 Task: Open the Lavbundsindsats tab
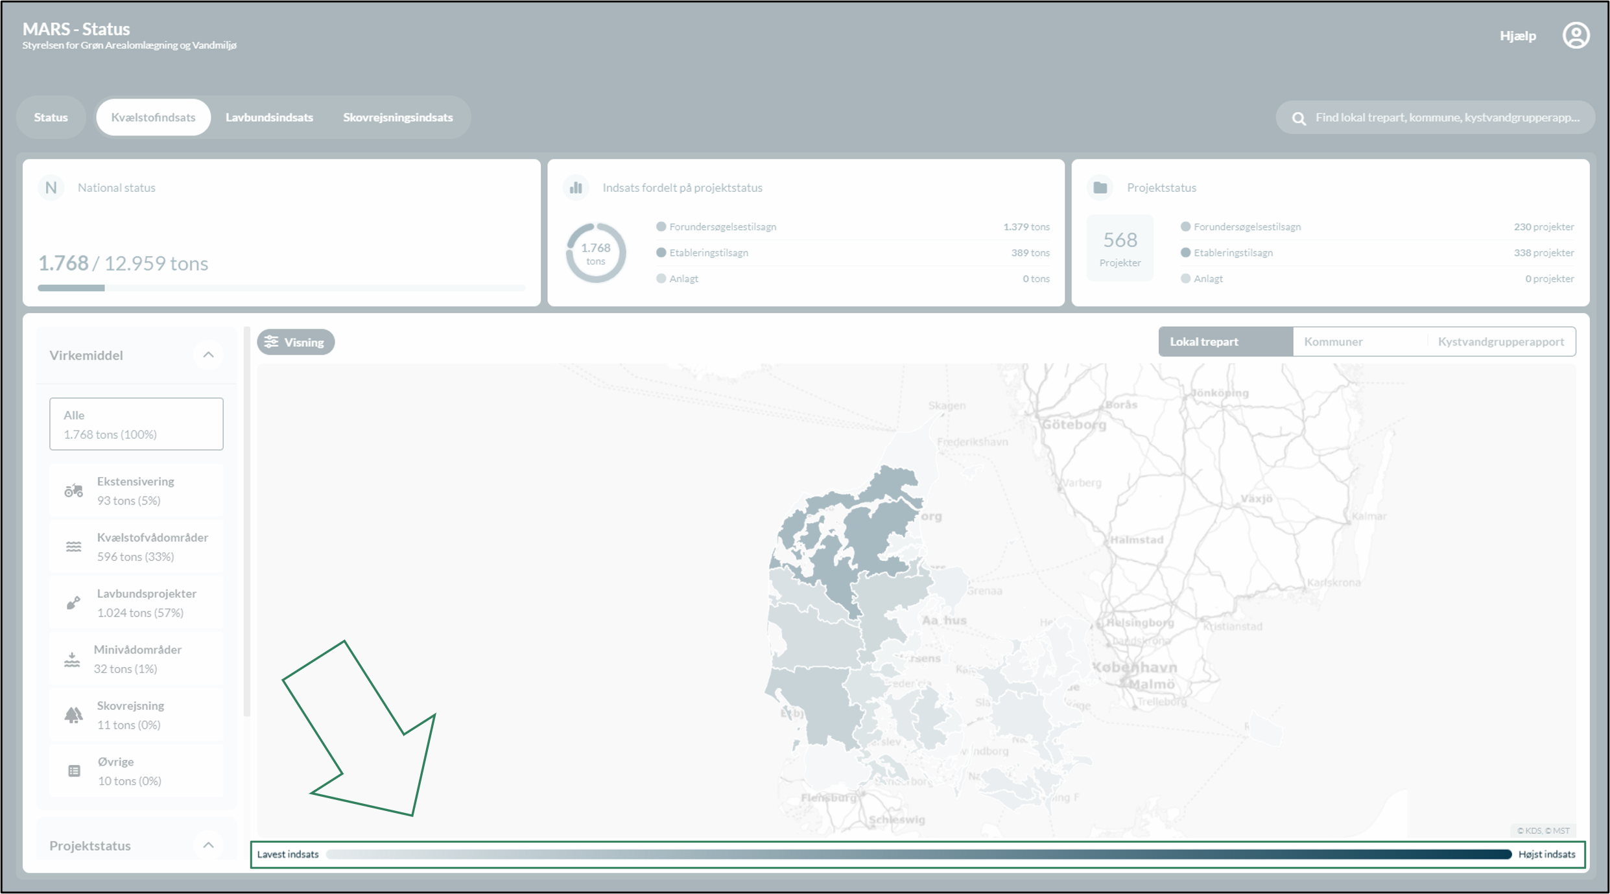pos(269,117)
